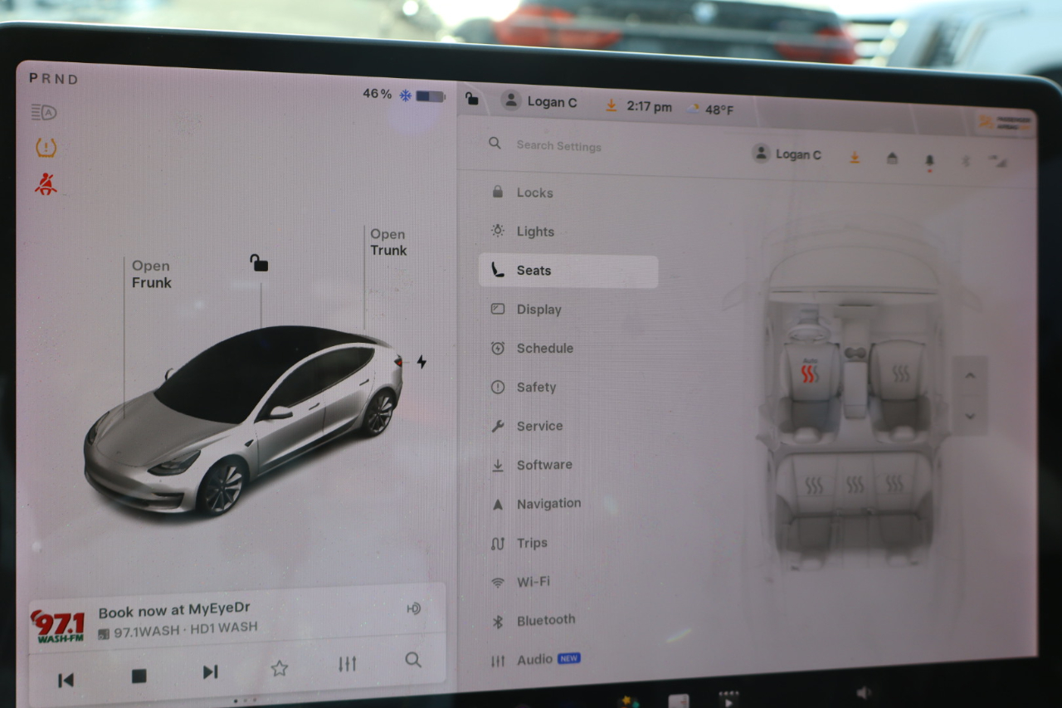This screenshot has height=708, width=1062.
Task: Tap the snowflake cold battery indicator
Action: [x=404, y=95]
